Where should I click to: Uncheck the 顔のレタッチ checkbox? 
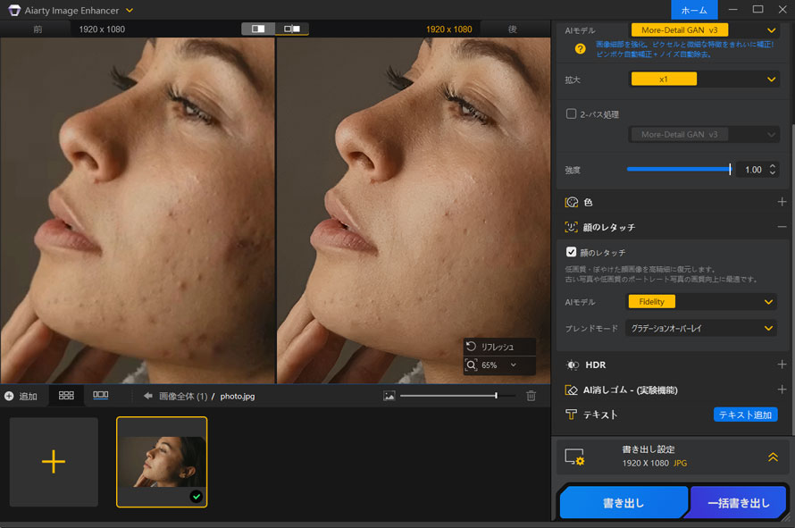(x=573, y=252)
